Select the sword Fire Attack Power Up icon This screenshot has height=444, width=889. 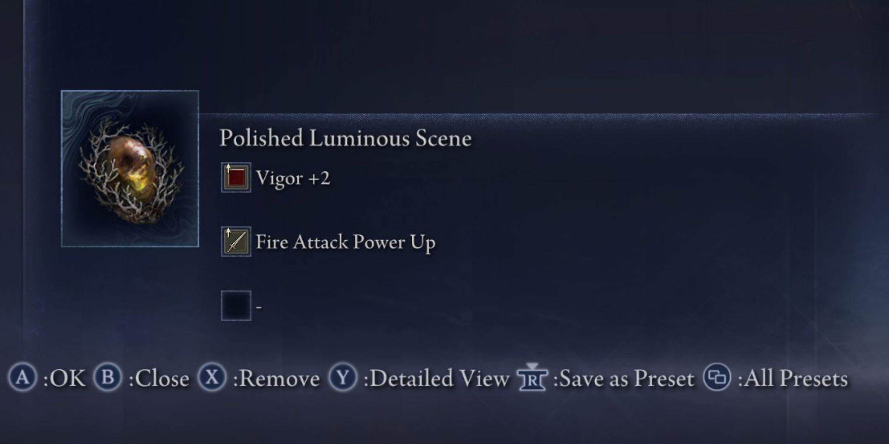[x=236, y=241]
